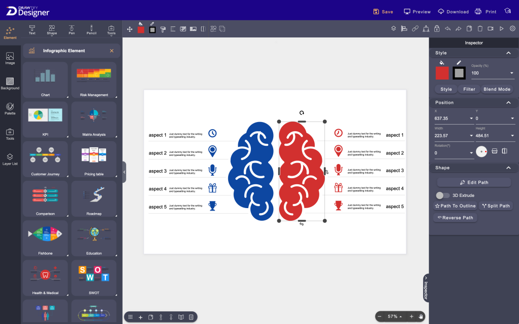
Task: Click the Reverse Path button
Action: pos(454,217)
